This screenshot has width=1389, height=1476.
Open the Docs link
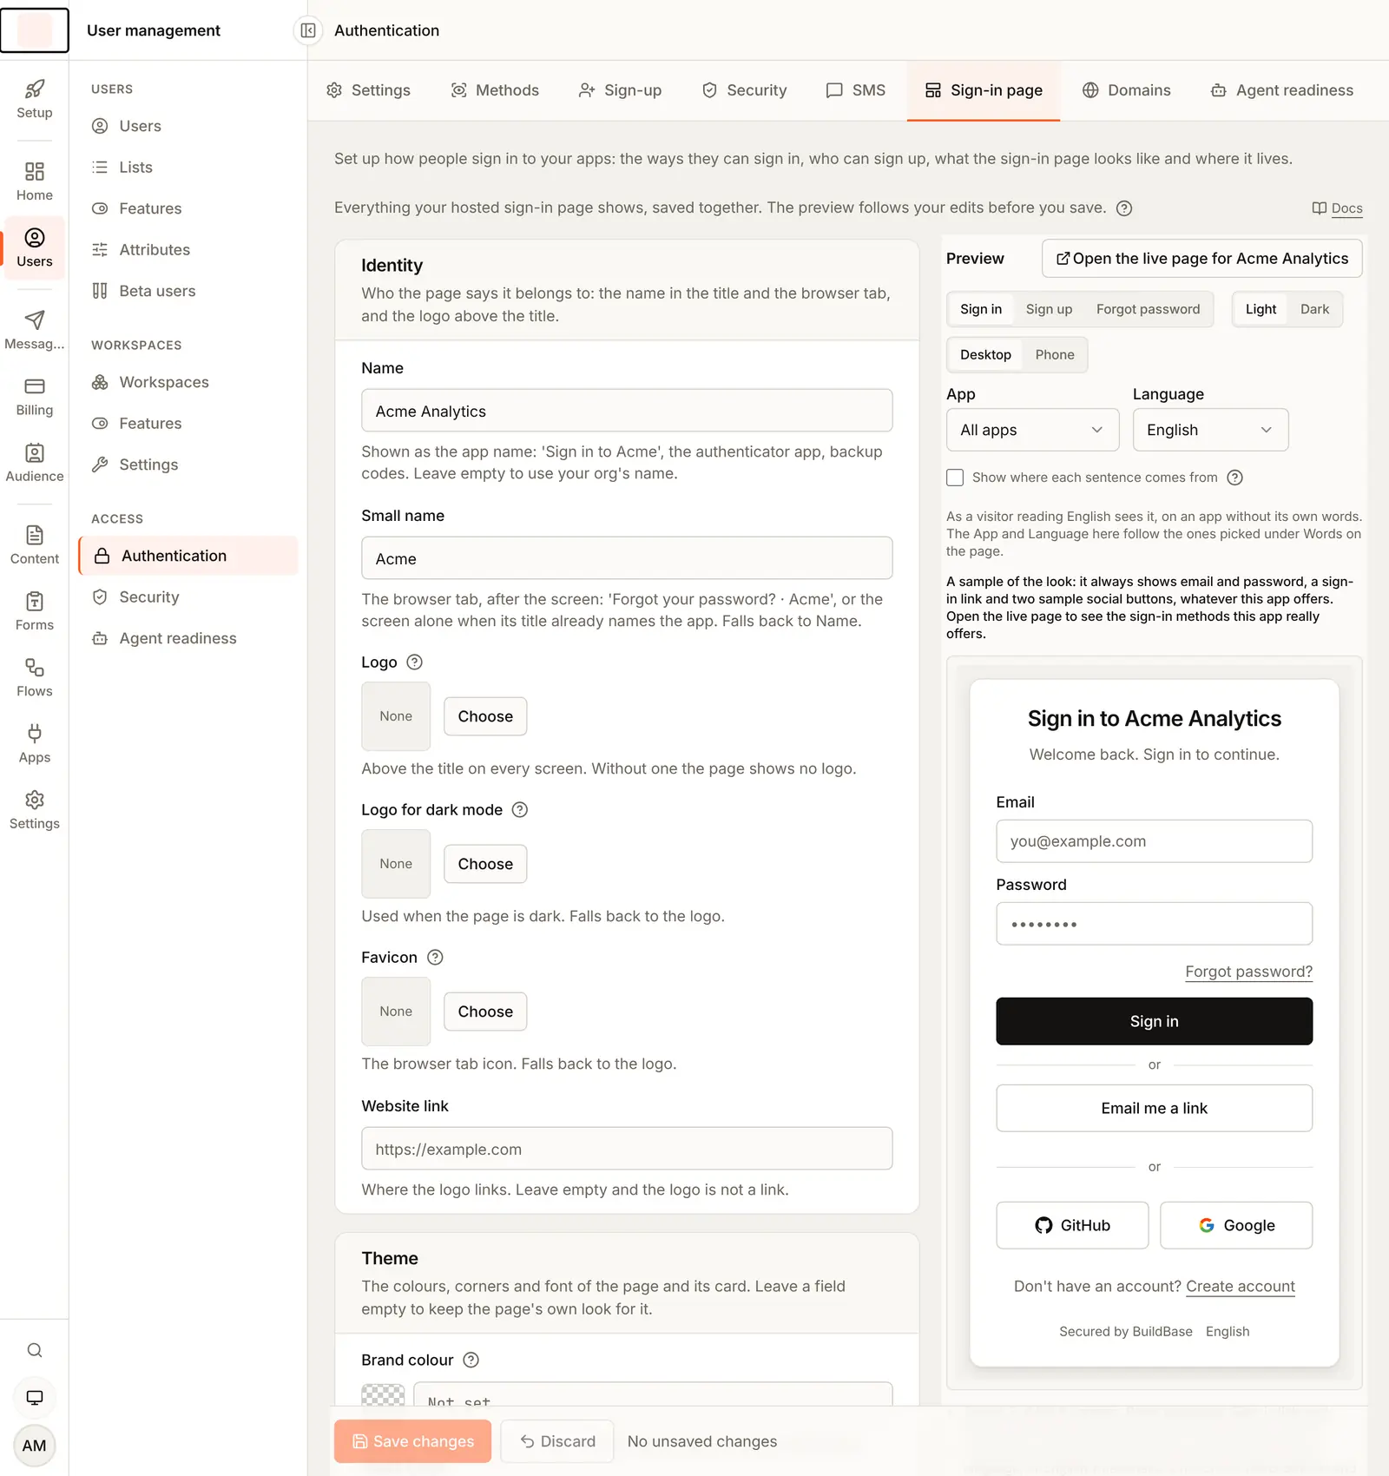[1337, 208]
